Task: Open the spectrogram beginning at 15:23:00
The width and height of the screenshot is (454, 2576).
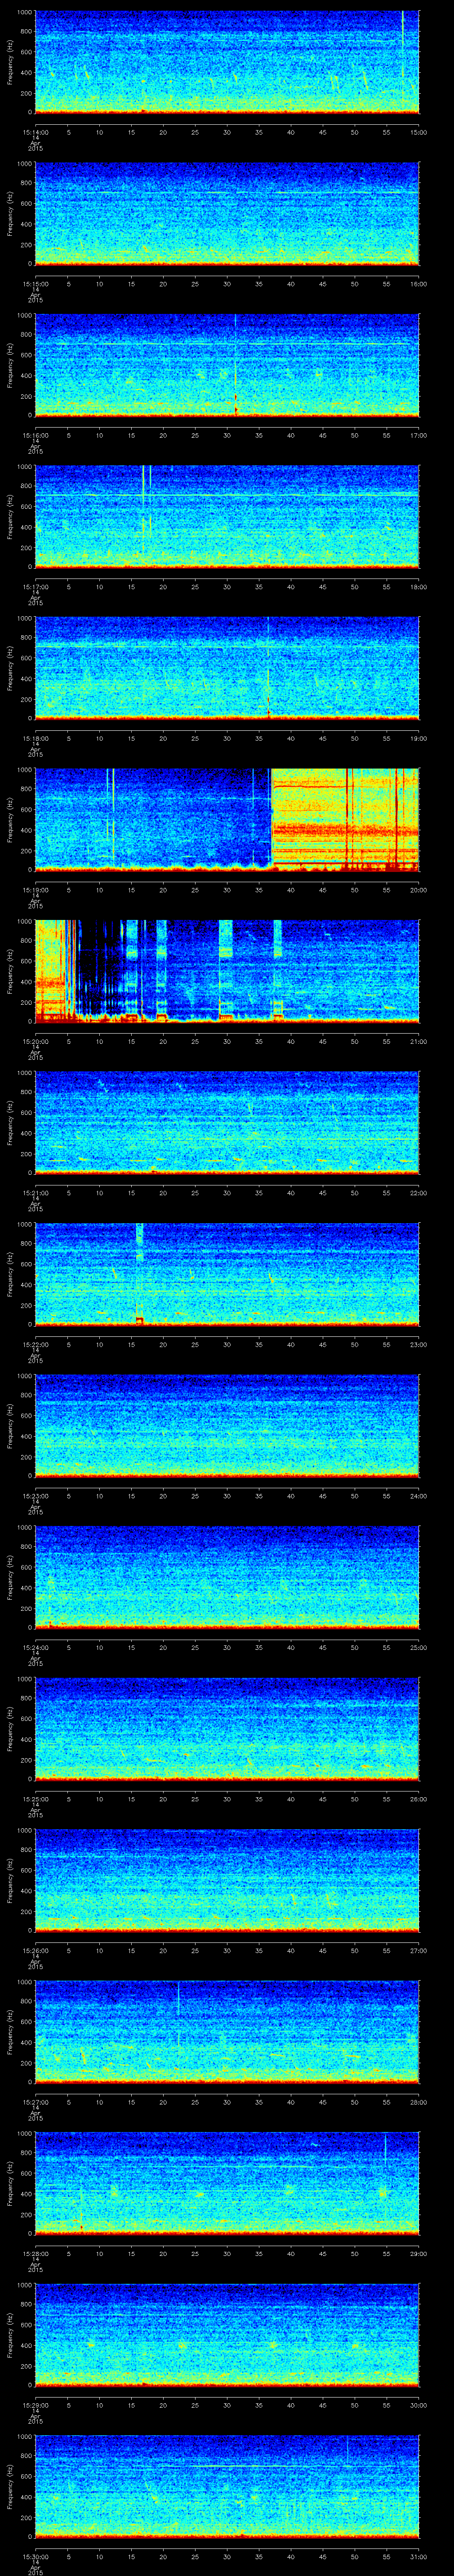Action: 227,1426
